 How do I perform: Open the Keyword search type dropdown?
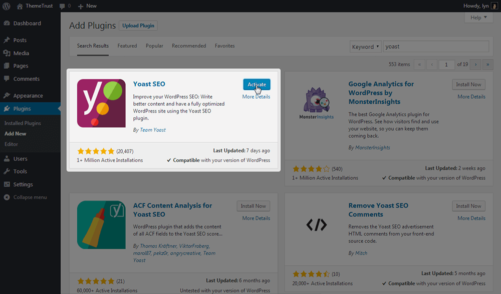[366, 46]
